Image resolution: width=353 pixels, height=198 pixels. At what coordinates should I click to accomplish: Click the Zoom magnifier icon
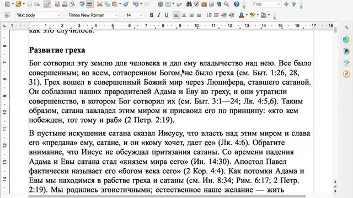226,4
